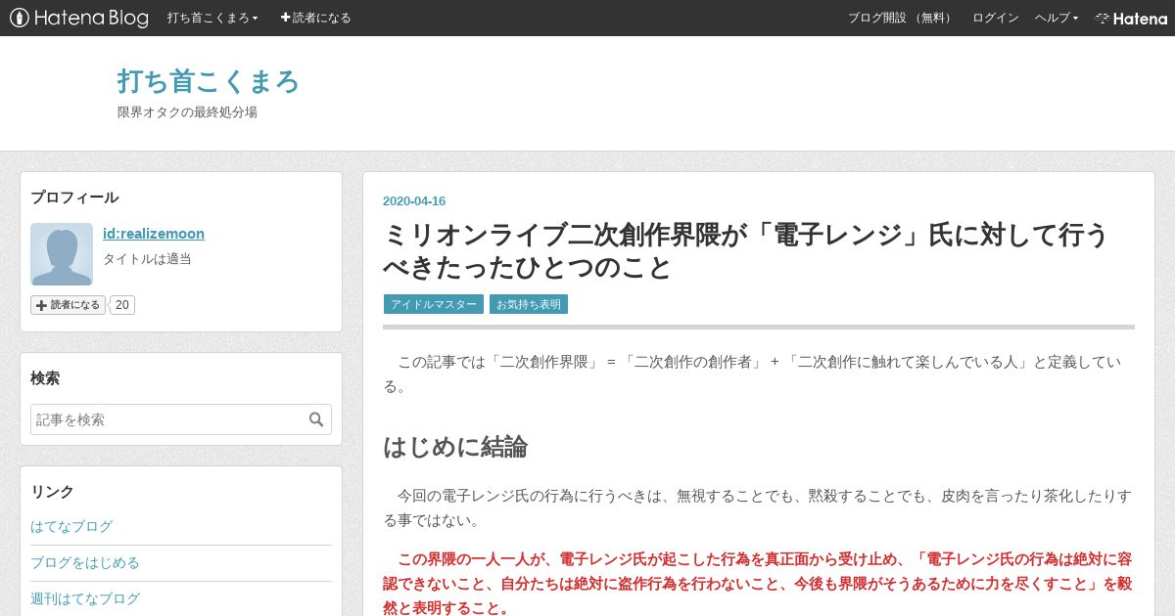Click the profile avatar image
Viewport: 1175px width, 616px height.
point(62,254)
